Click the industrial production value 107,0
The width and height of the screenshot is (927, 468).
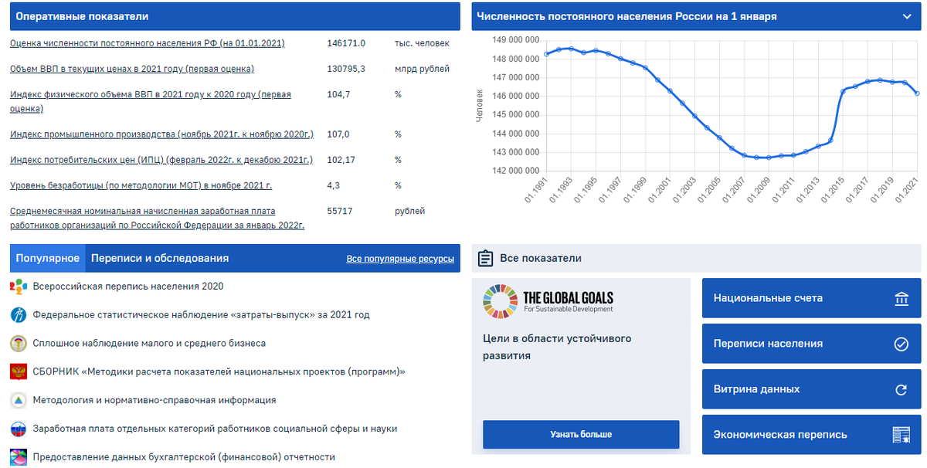(338, 134)
